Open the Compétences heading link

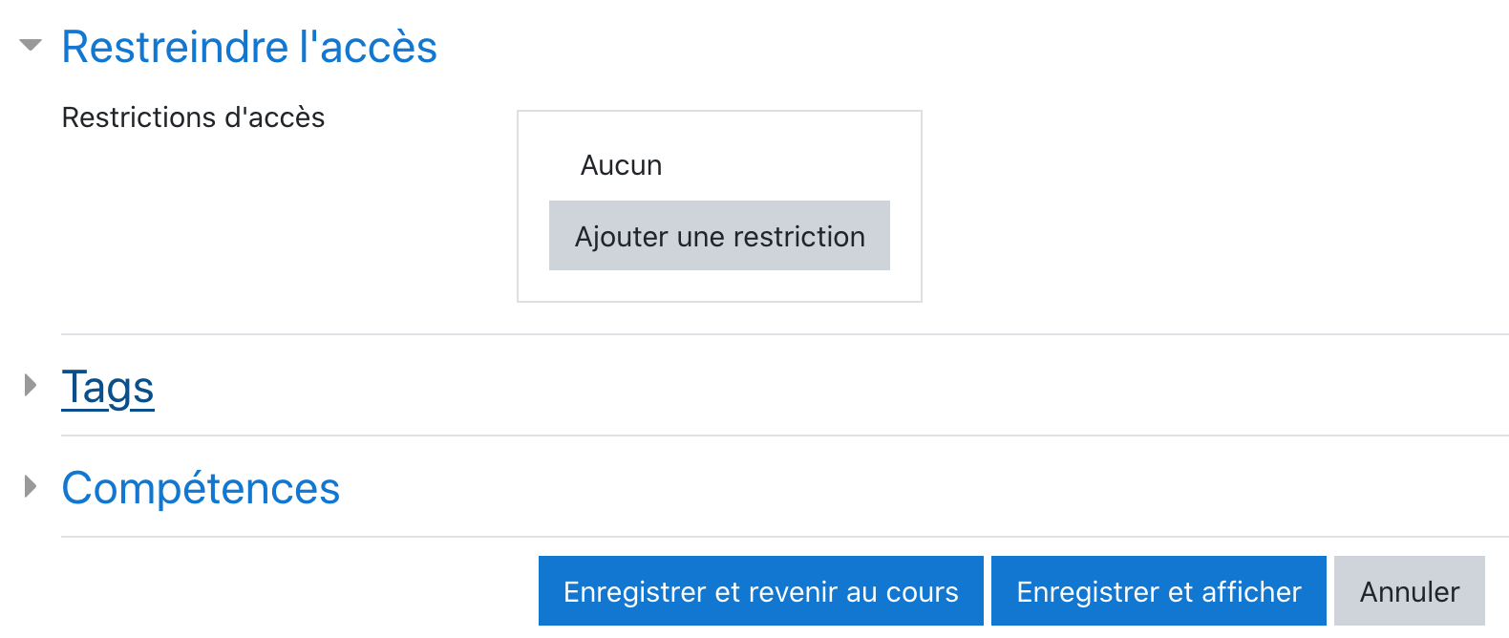point(201,488)
